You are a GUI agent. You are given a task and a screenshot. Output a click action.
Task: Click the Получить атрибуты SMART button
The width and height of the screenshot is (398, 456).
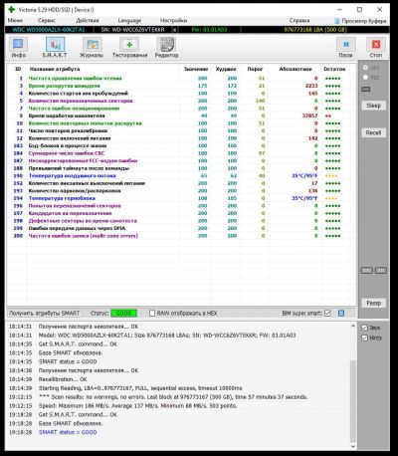coord(45,313)
